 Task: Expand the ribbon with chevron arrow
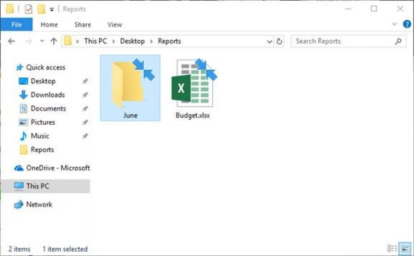pyautogui.click(x=395, y=24)
